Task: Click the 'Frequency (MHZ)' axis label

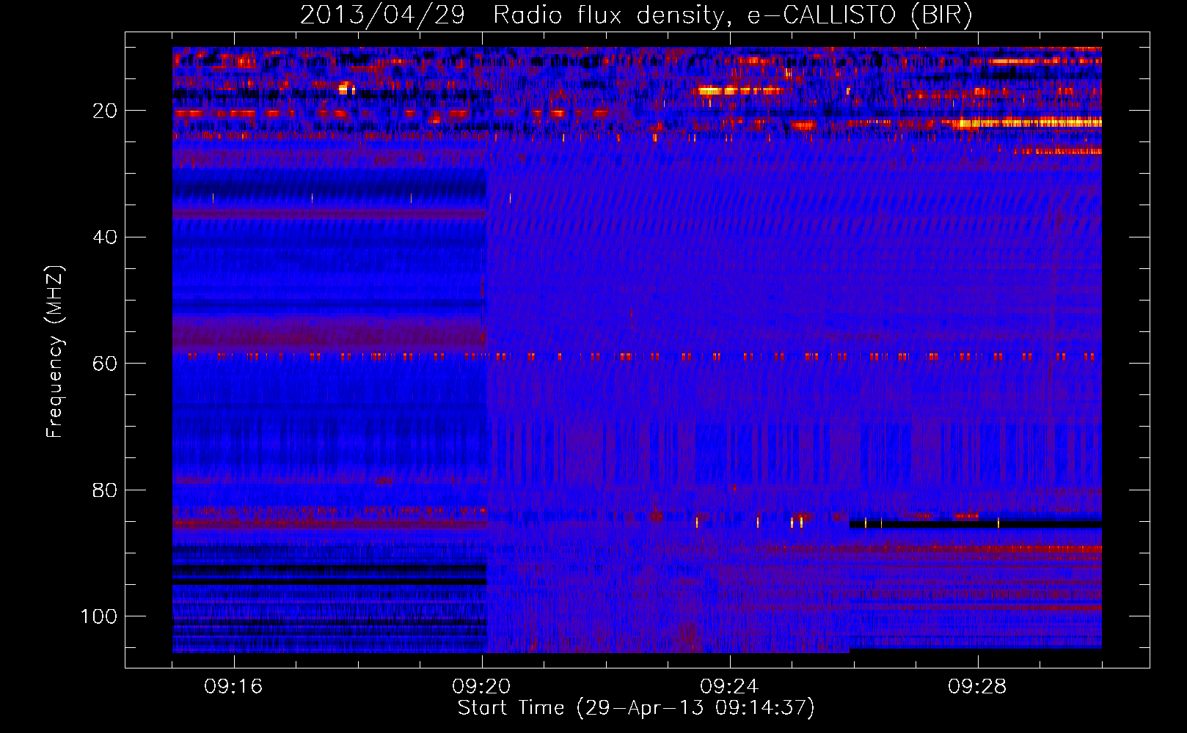Action: [x=56, y=351]
